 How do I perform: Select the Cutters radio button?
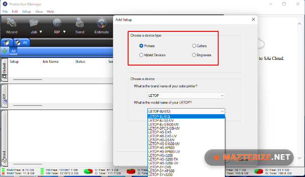pos(194,46)
